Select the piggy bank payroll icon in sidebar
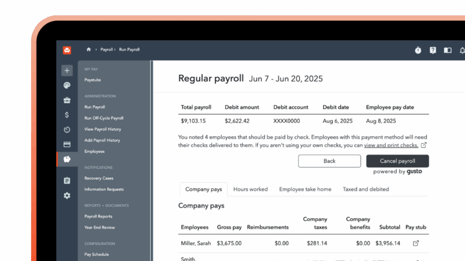The image size is (465, 261). 67,159
